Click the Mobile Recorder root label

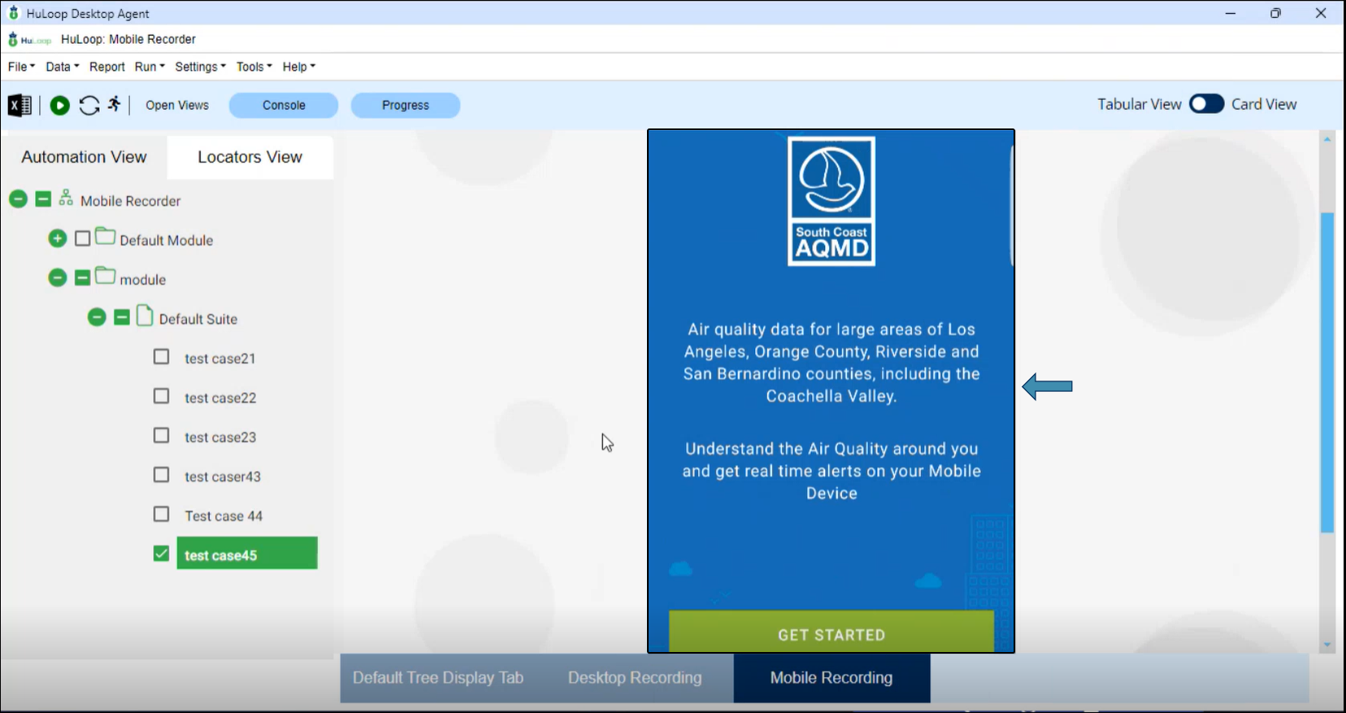131,201
